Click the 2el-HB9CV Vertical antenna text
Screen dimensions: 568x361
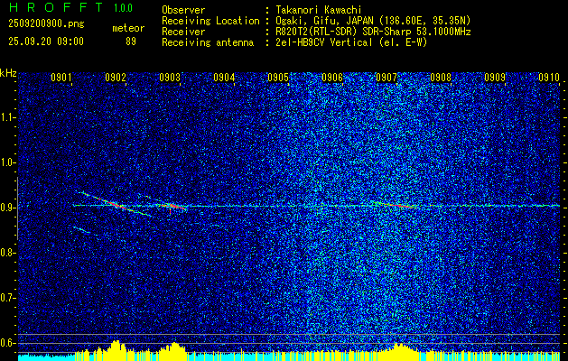[351, 42]
